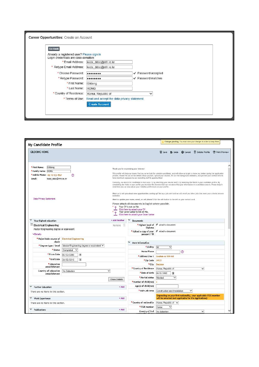Click the help icon next to Mobile Phone
The image size is (259, 367).
[x=73, y=175]
